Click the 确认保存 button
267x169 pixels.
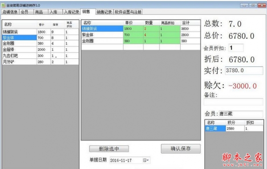pos(181,148)
